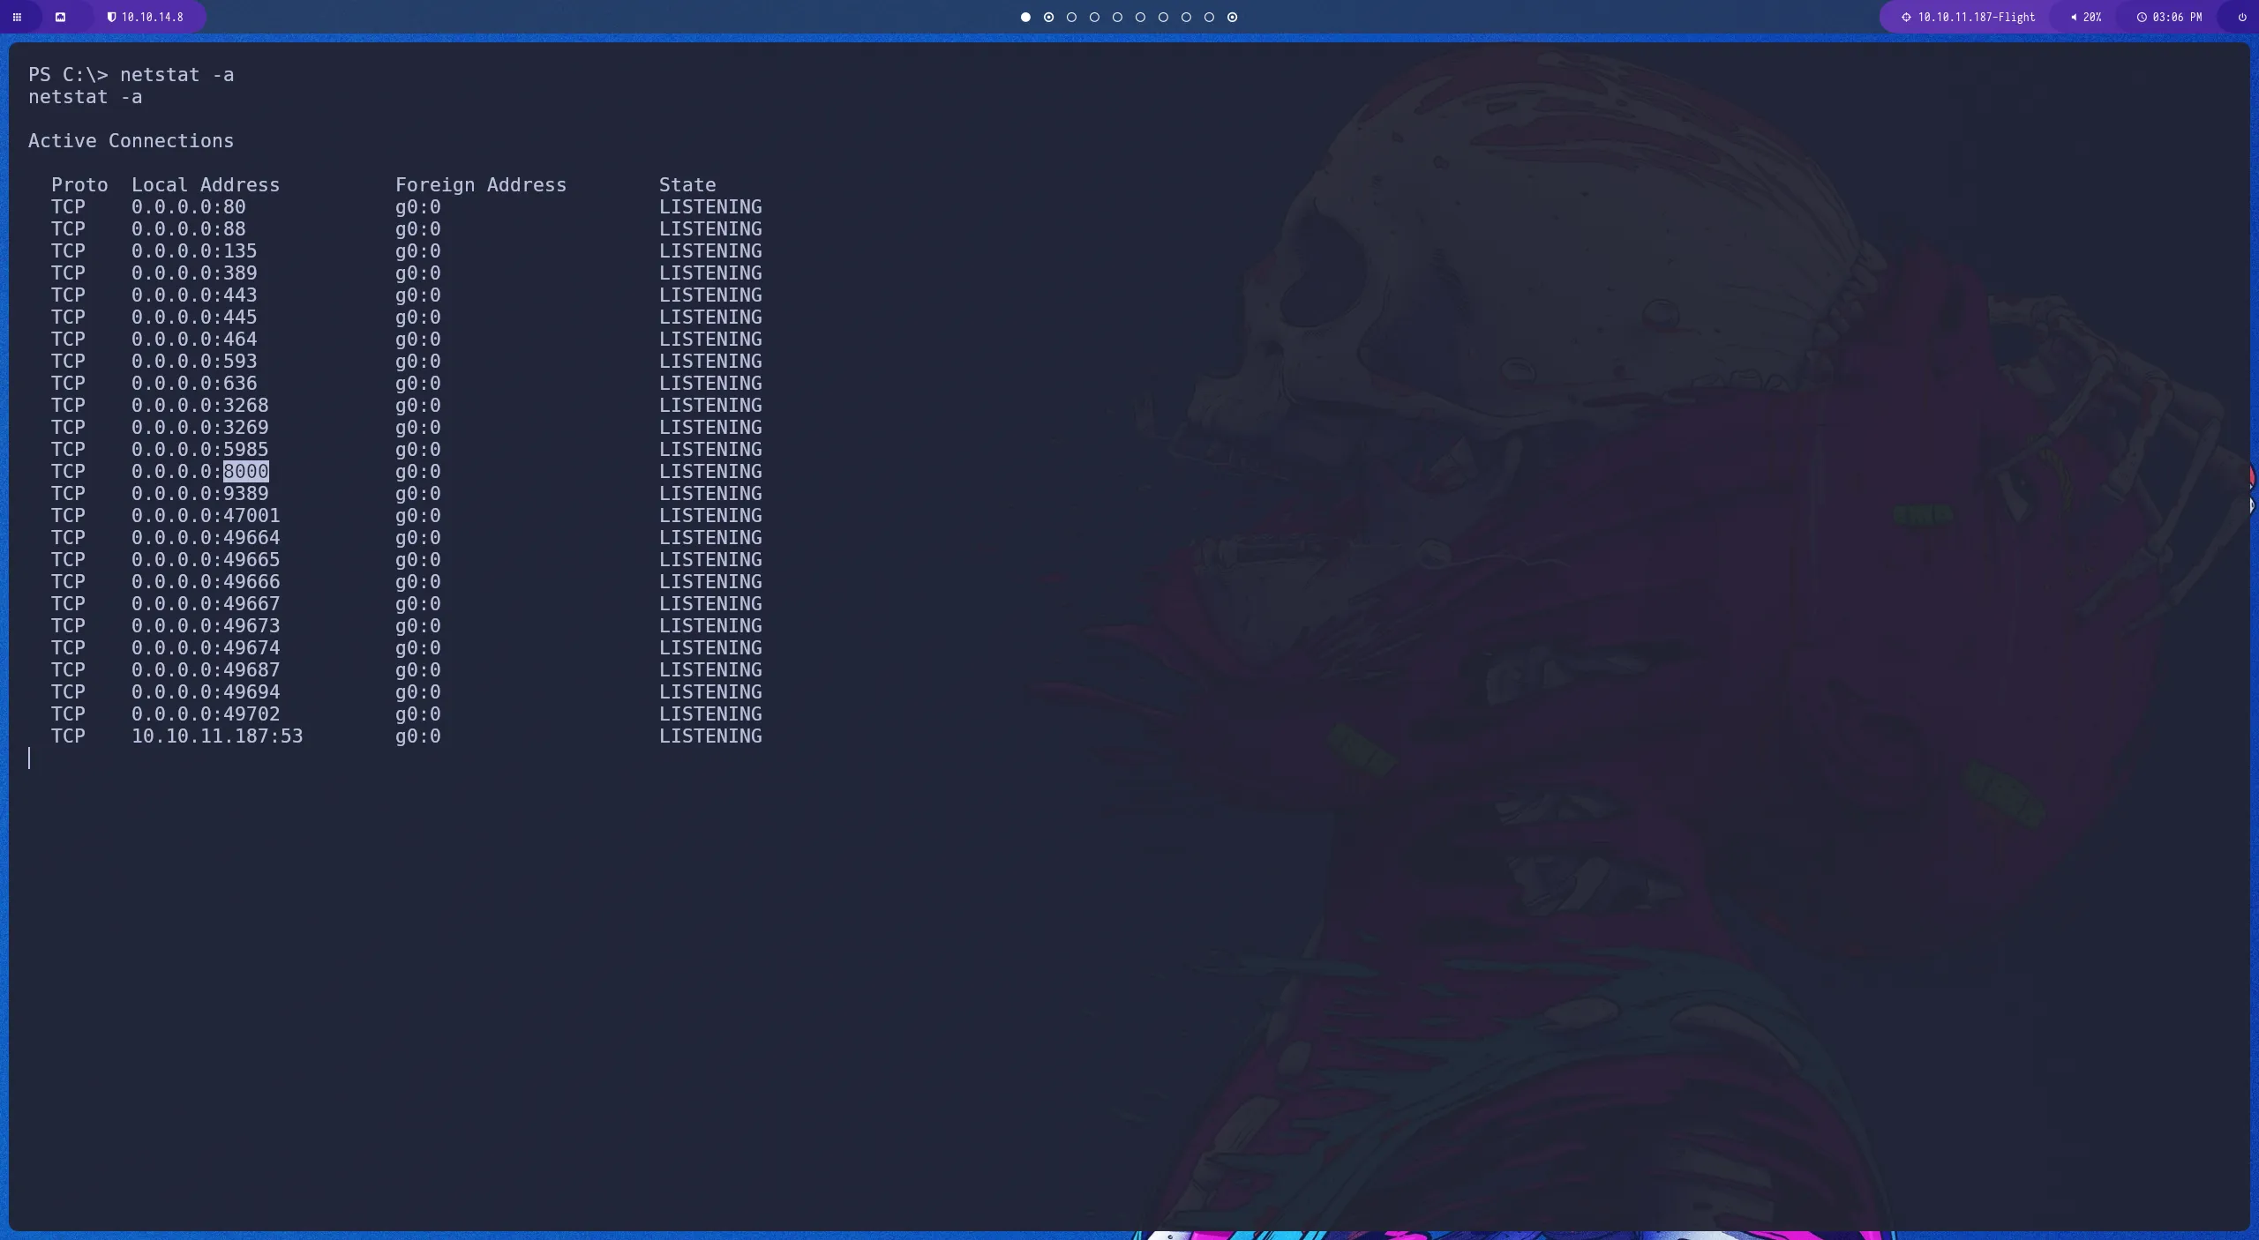
Task: Click the 10.10.11.187:53 local address entry
Action: [x=216, y=736]
